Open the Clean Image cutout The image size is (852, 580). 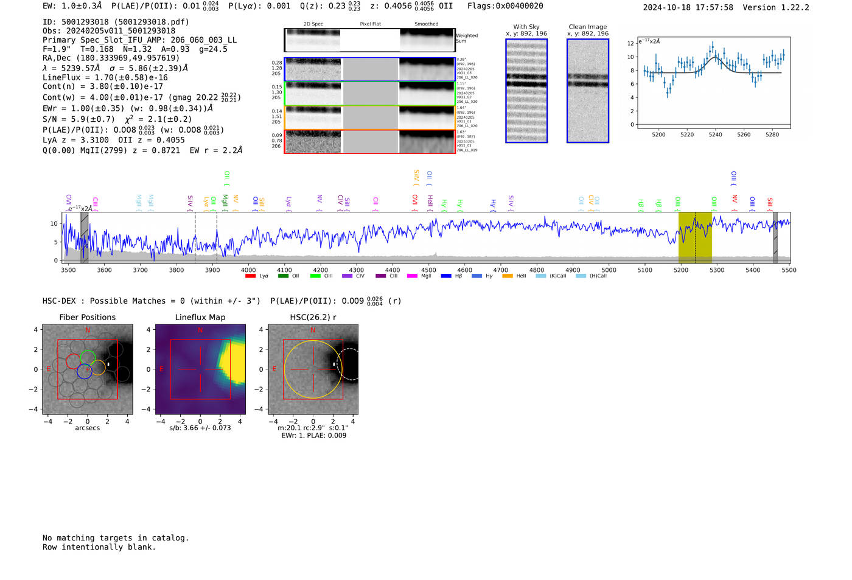[588, 91]
